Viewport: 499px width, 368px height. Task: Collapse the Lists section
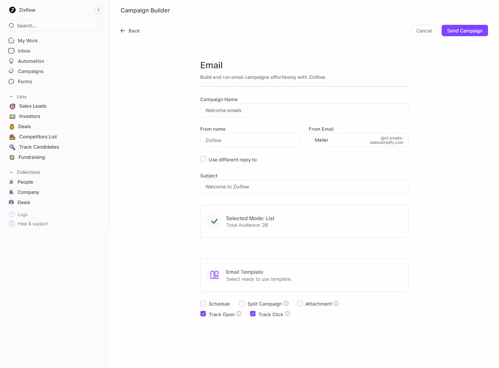[x=11, y=97]
